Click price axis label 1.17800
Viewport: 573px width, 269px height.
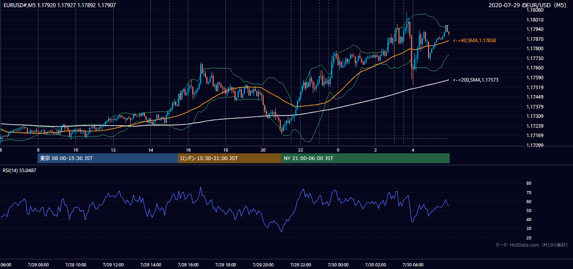[x=535, y=48]
